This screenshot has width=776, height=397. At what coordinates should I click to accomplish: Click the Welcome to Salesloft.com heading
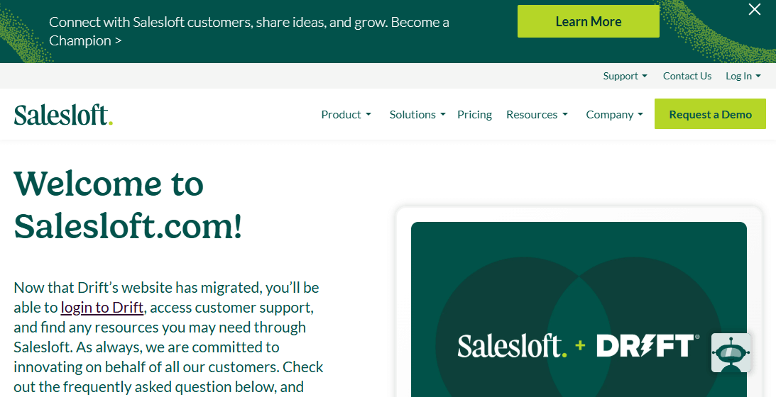point(129,204)
